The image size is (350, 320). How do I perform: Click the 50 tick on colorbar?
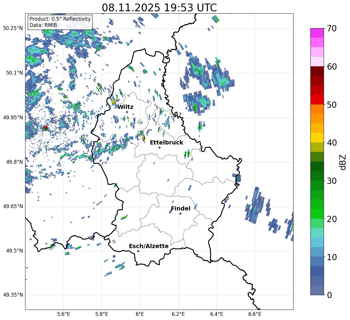coord(332,105)
